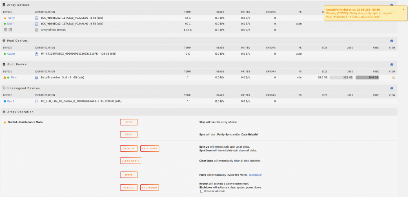Viewport: 408px width, 197px height.
Task: Browse Flash contents via the View folder icon
Action: pyautogui.click(x=393, y=77)
